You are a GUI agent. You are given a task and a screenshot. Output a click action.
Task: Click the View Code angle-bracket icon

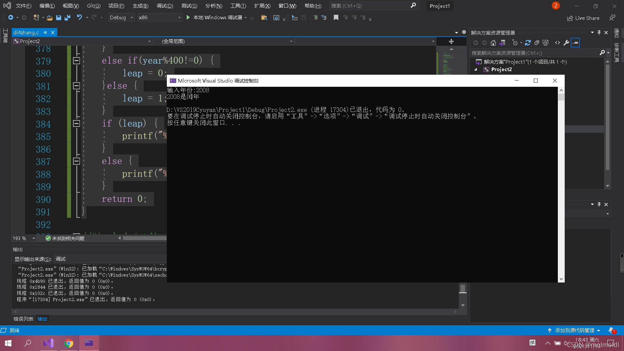point(558,43)
